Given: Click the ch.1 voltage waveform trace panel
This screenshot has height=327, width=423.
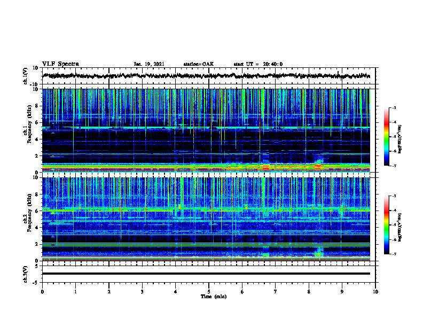Looking at the screenshot, I should point(209,76).
